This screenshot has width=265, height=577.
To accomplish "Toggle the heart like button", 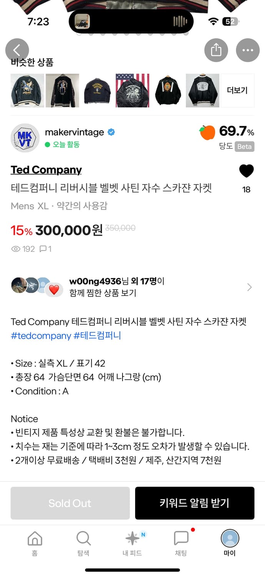I will (x=246, y=171).
